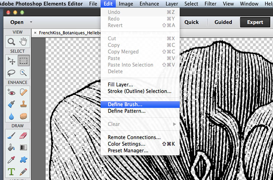Select the Eraser tool
273x180 pixels.
click(x=23, y=136)
